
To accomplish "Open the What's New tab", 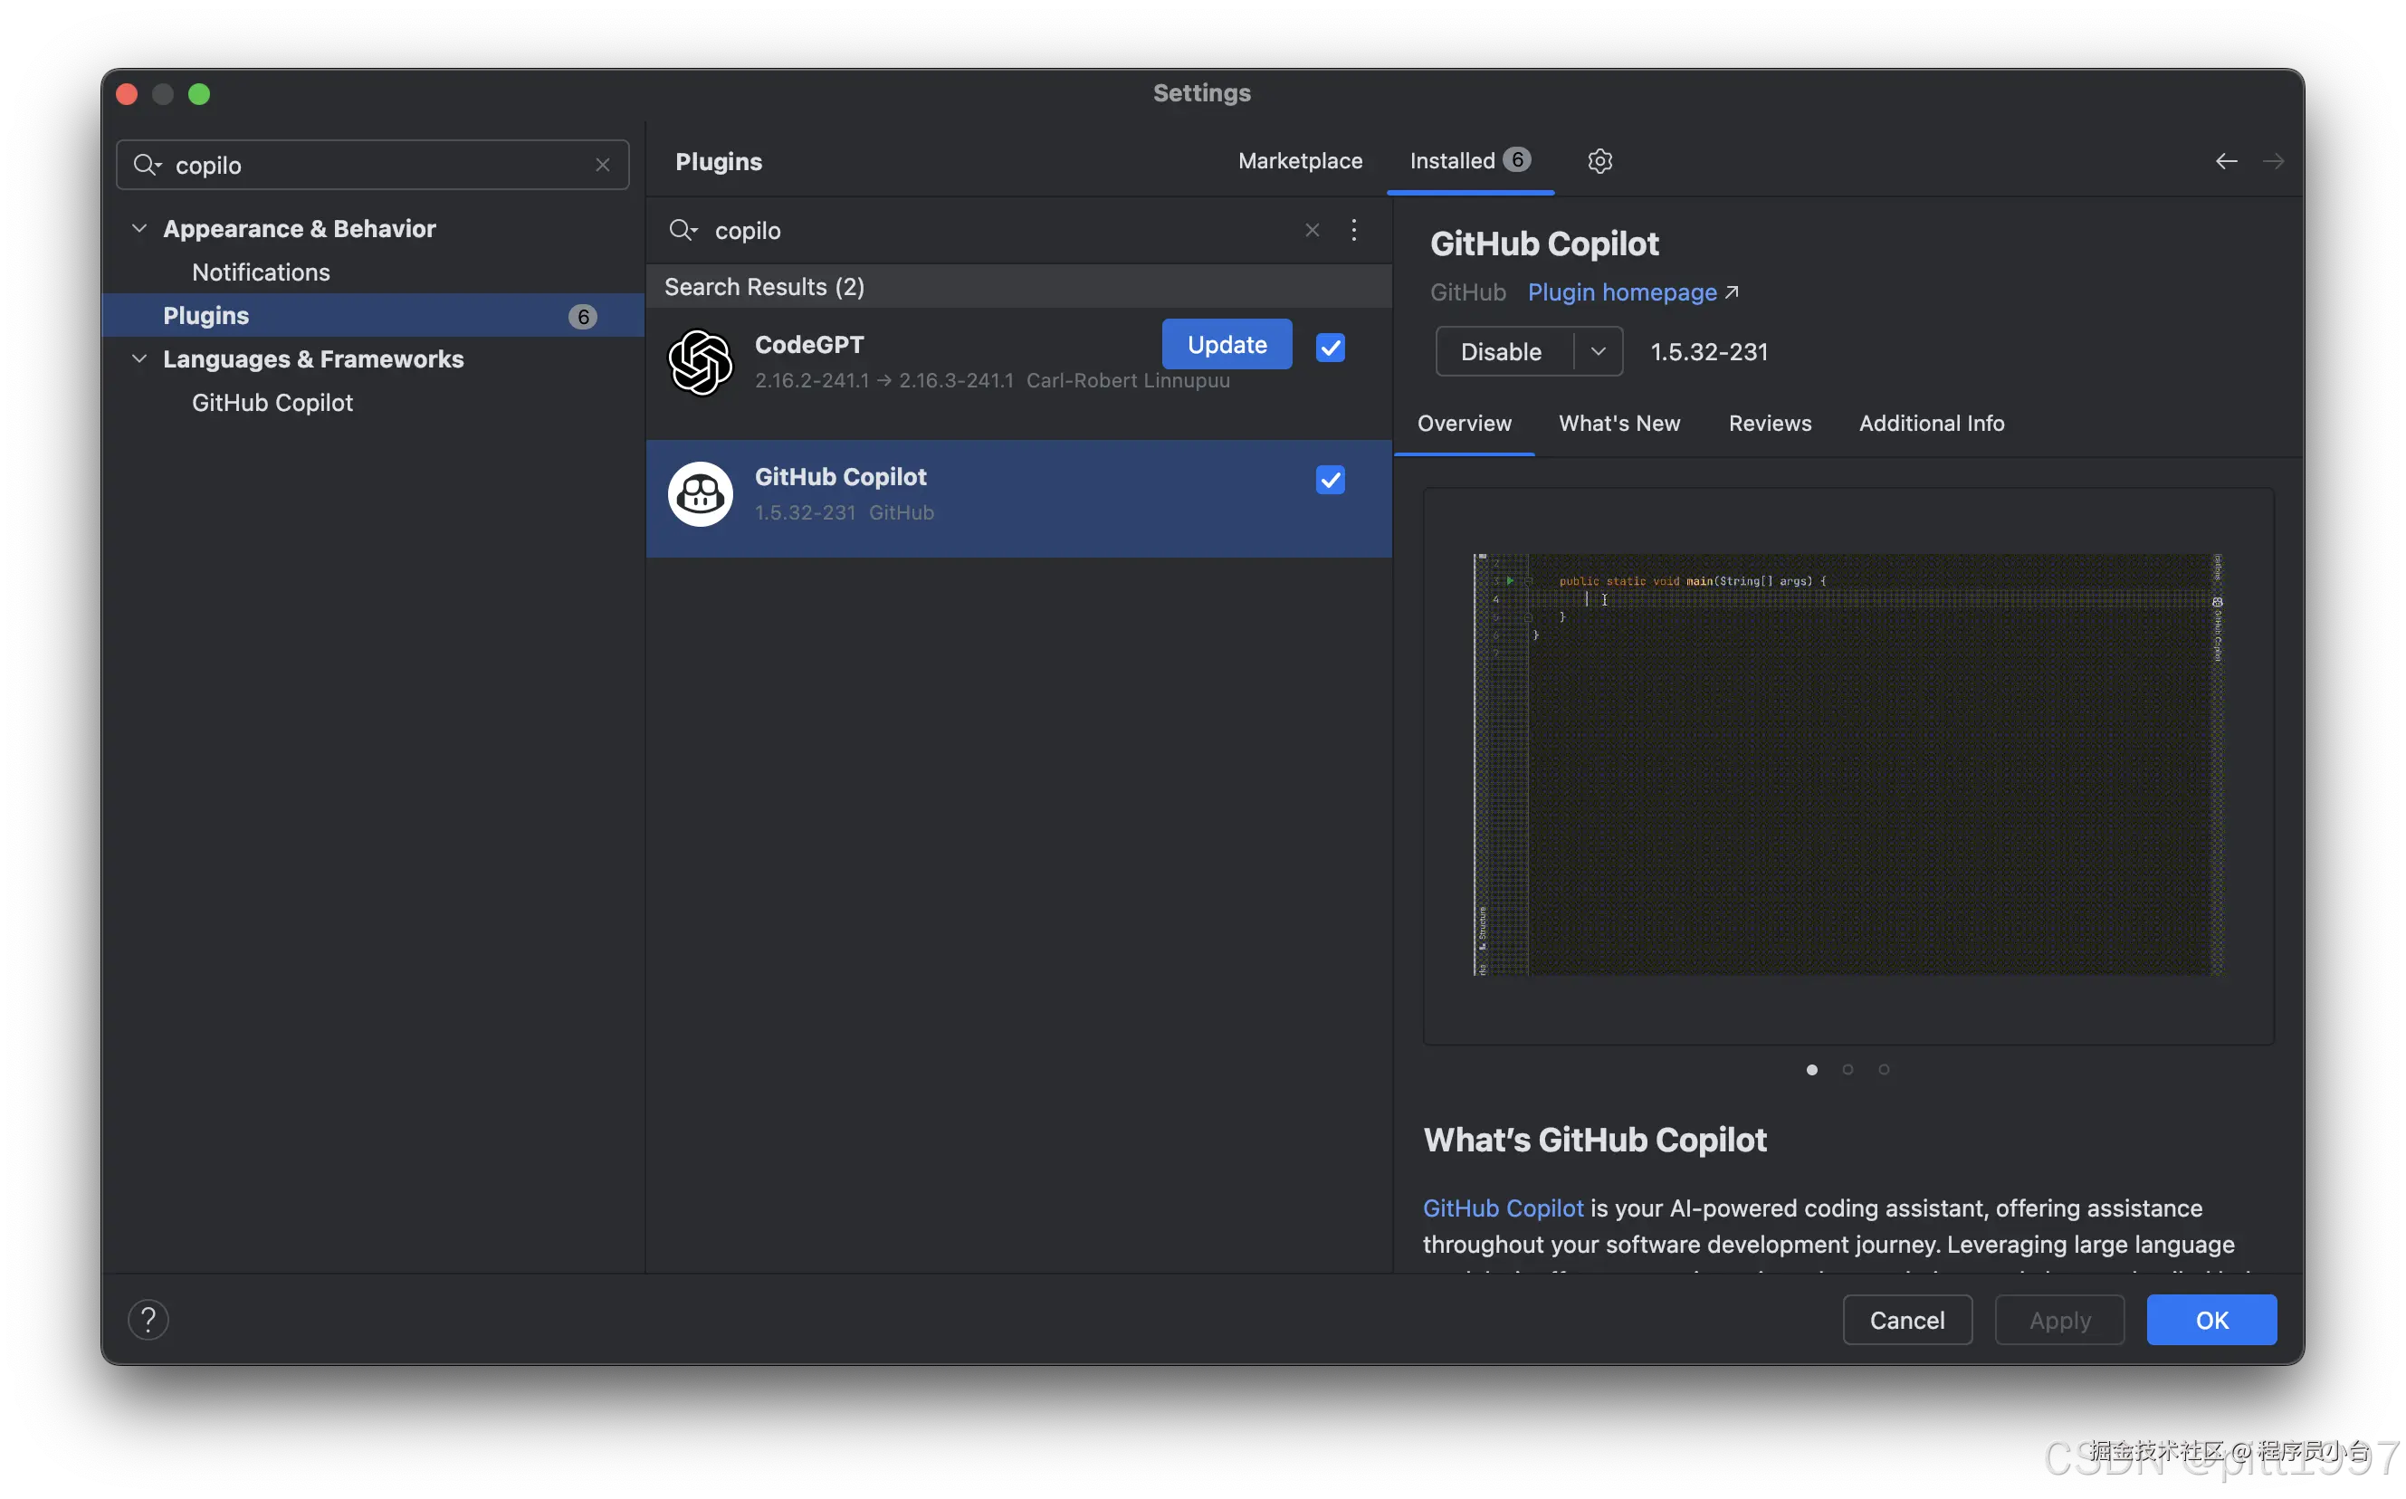I will point(1618,424).
